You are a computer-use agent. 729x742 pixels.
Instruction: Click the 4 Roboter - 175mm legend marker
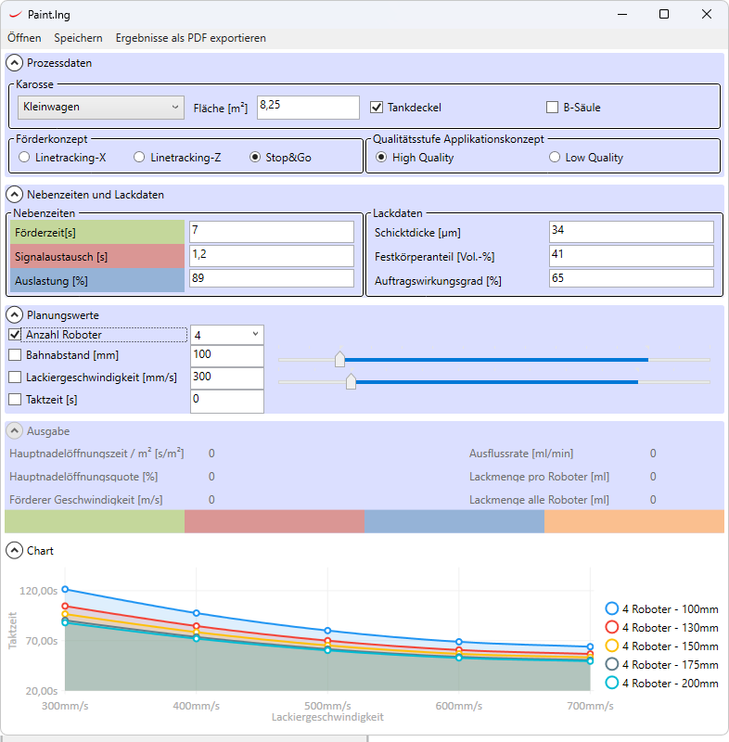click(611, 665)
